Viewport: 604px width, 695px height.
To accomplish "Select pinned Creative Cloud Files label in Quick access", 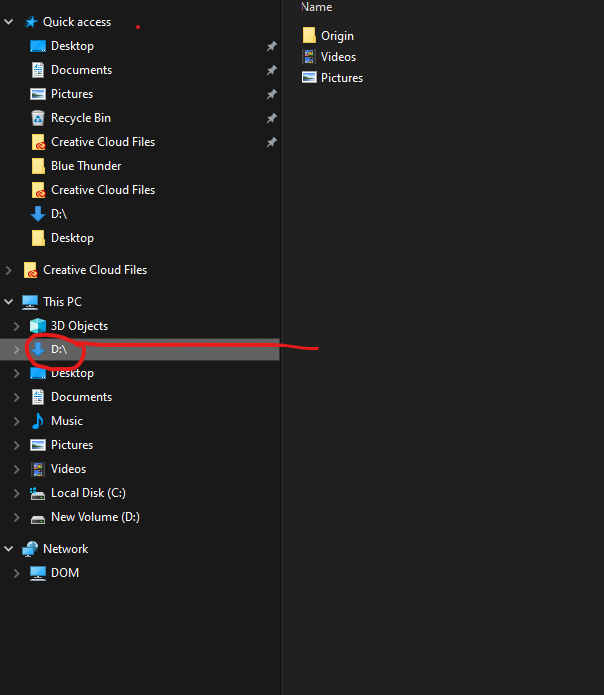I will coord(103,142).
